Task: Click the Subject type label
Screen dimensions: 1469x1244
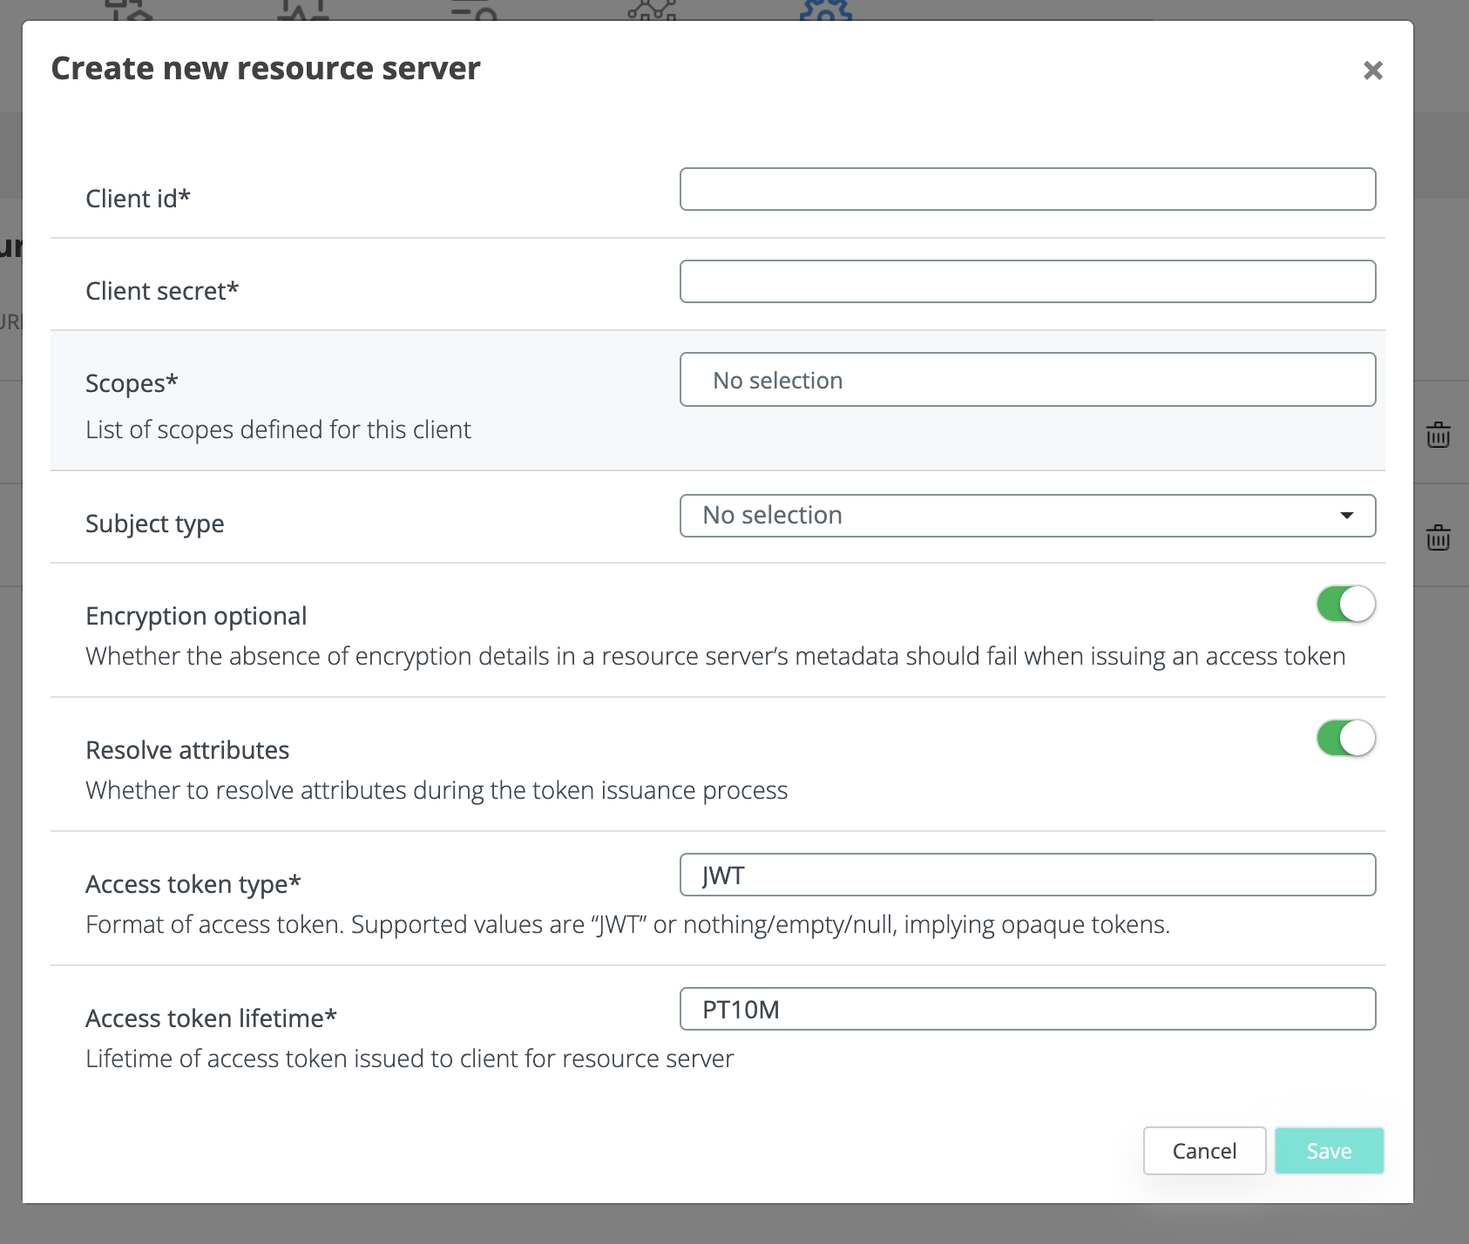Action: pos(155,524)
